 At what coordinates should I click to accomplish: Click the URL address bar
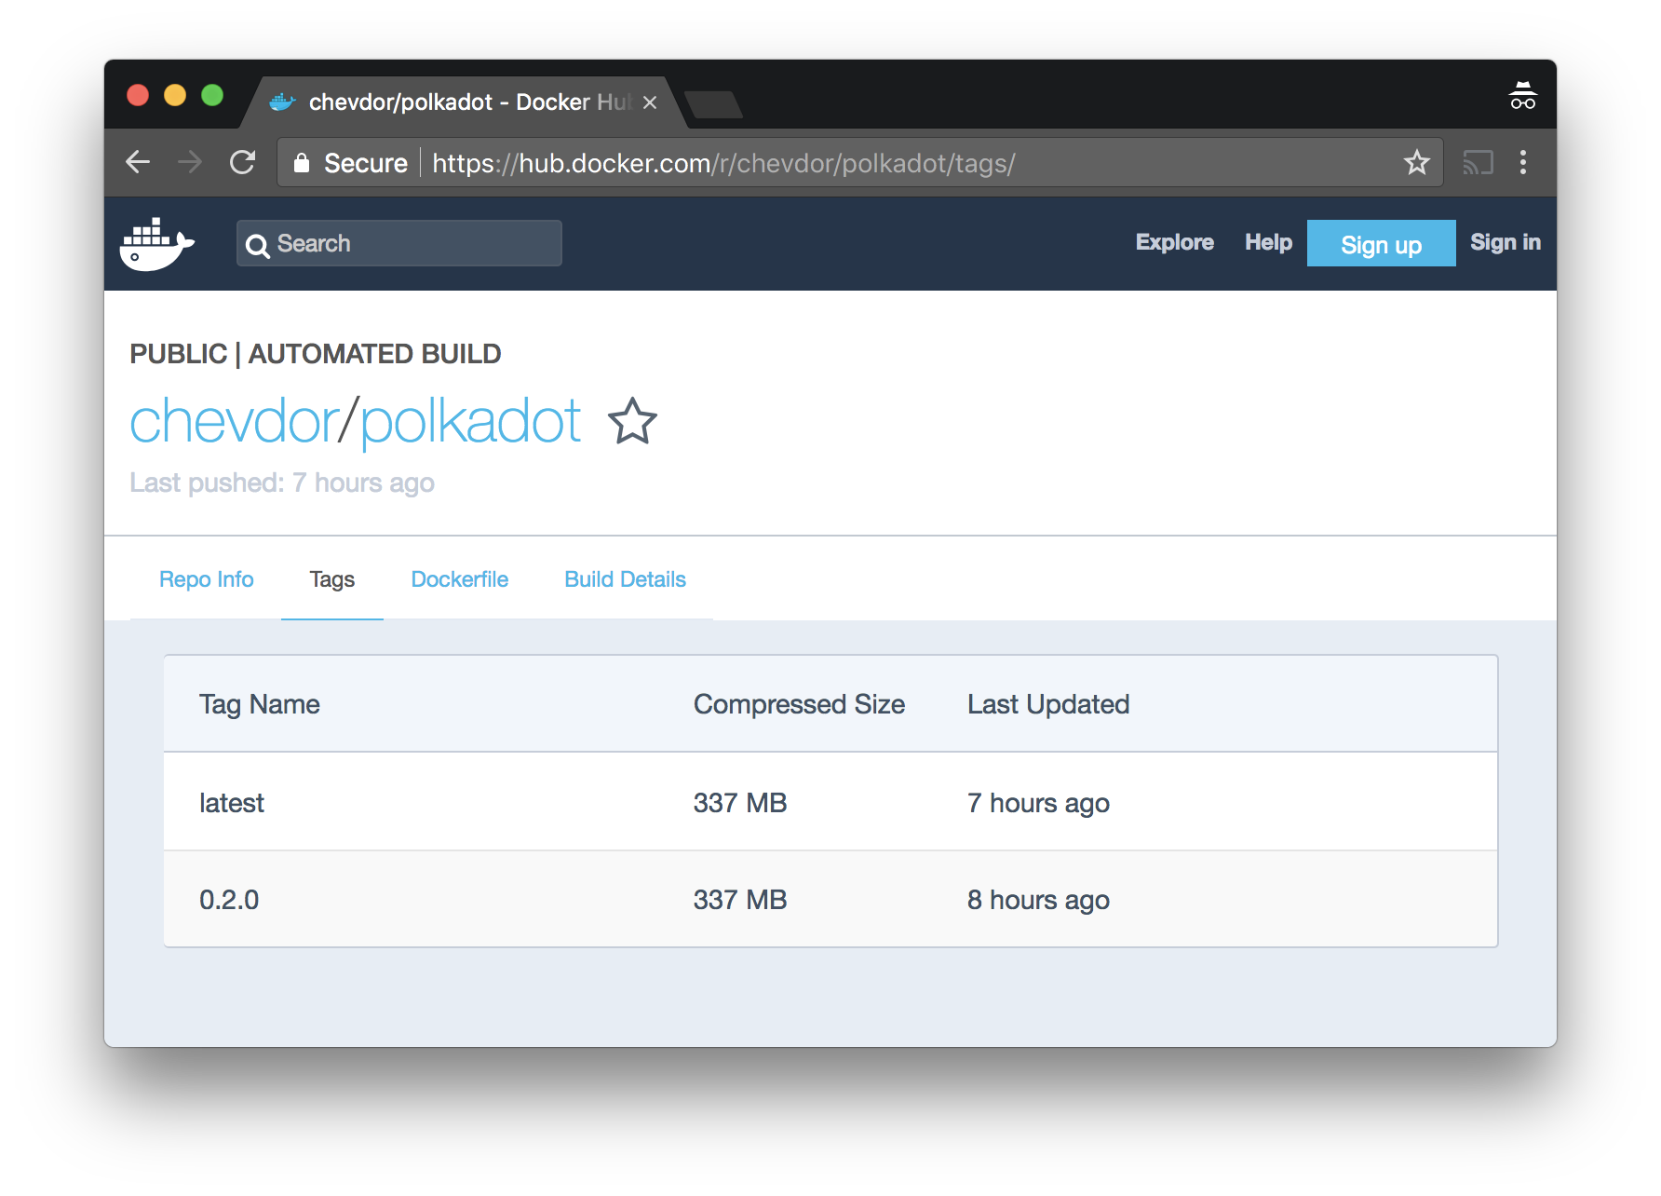[x=859, y=163]
